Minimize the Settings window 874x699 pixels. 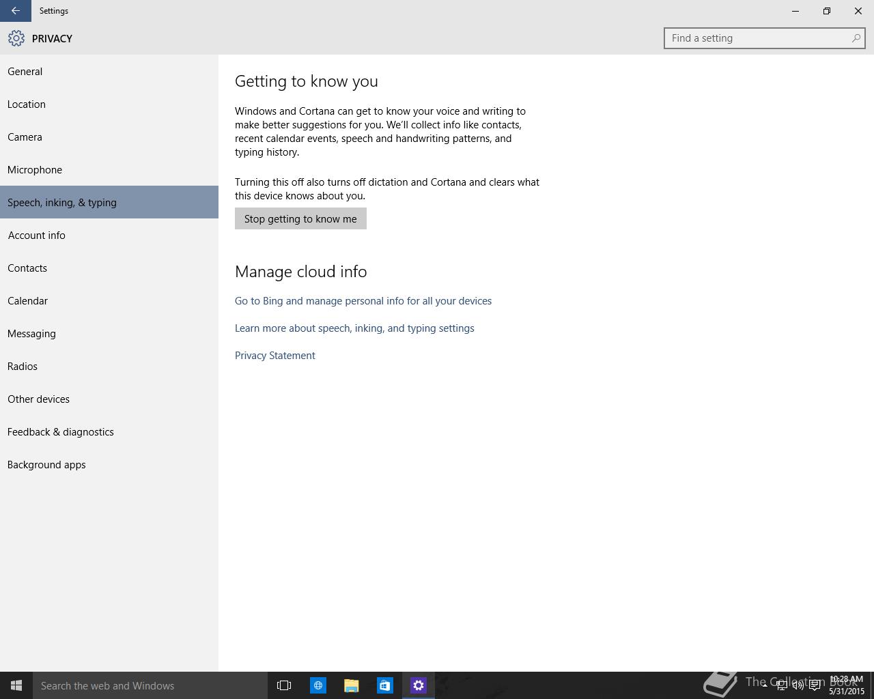point(795,11)
